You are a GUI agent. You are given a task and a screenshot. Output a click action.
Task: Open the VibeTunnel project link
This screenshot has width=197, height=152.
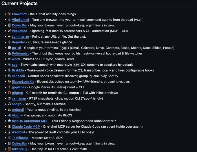pyautogui.click(x=20, y=19)
